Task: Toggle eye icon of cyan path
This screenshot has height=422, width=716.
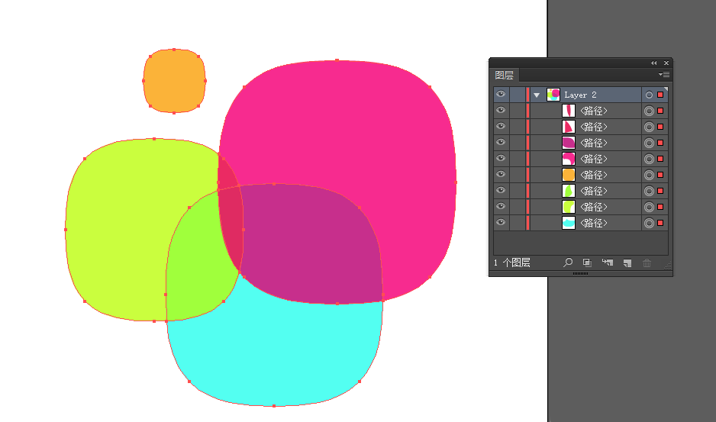Action: [x=501, y=222]
